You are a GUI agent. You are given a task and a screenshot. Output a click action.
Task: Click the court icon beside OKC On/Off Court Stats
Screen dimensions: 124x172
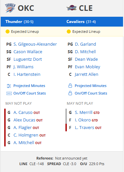tap(9, 94)
